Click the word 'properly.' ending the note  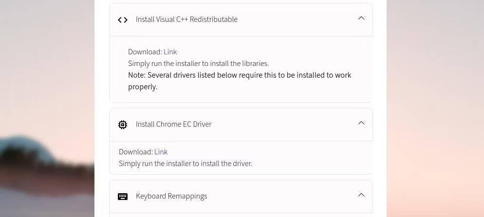(143, 87)
